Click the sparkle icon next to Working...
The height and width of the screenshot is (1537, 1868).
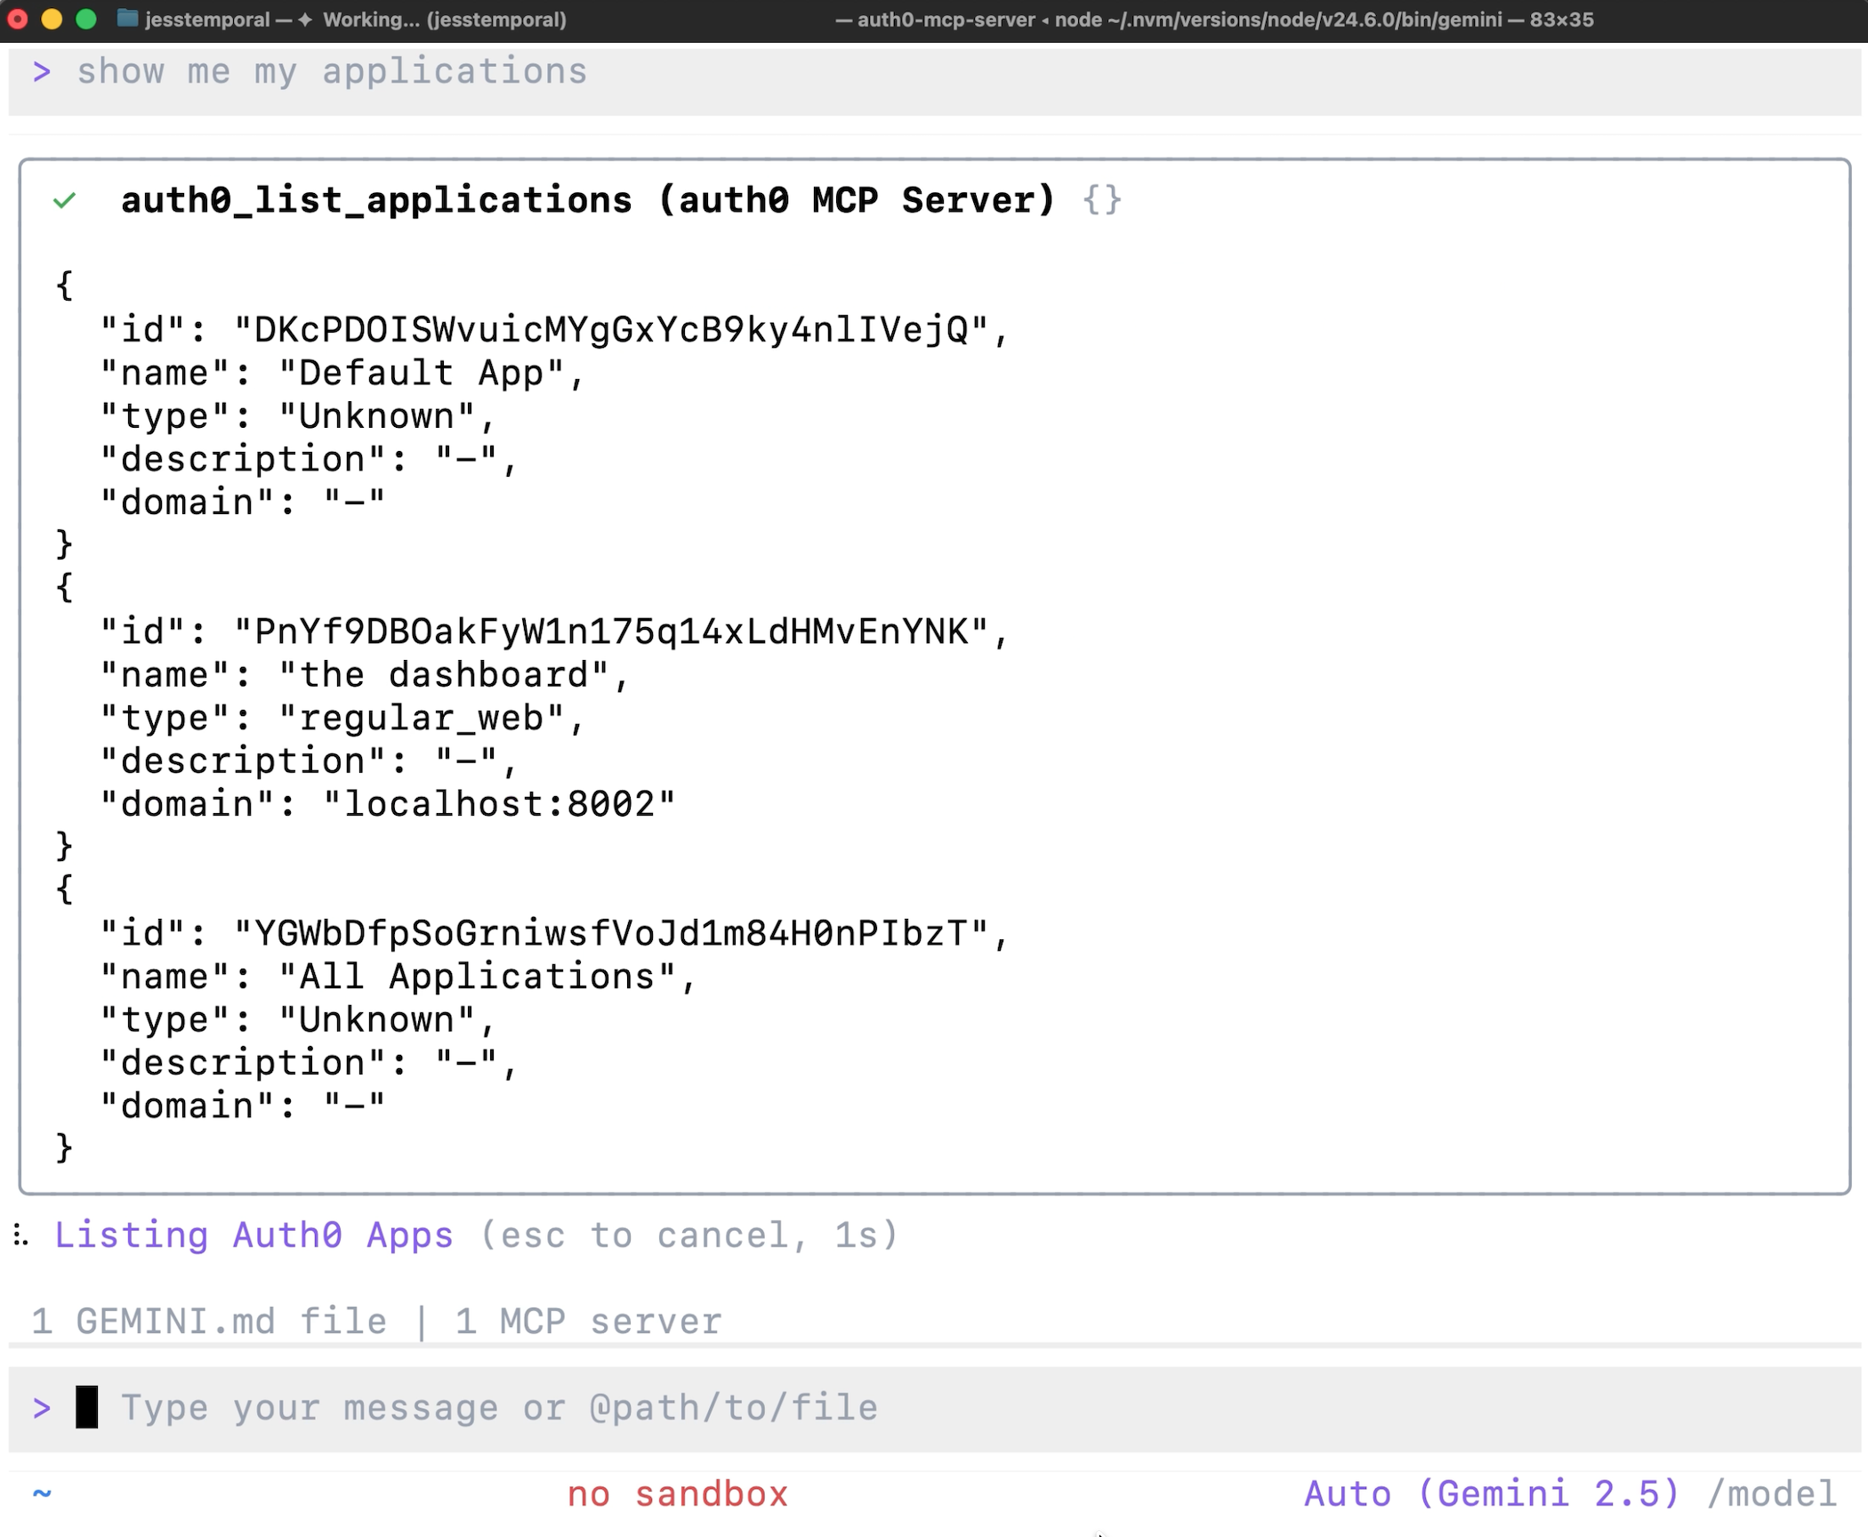(x=307, y=19)
